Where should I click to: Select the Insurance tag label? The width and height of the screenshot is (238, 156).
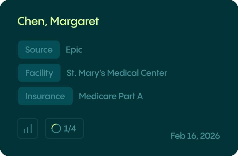click(45, 96)
